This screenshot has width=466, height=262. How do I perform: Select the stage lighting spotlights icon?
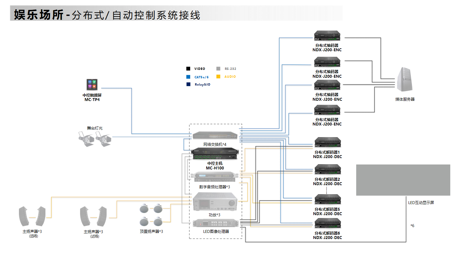95,139
